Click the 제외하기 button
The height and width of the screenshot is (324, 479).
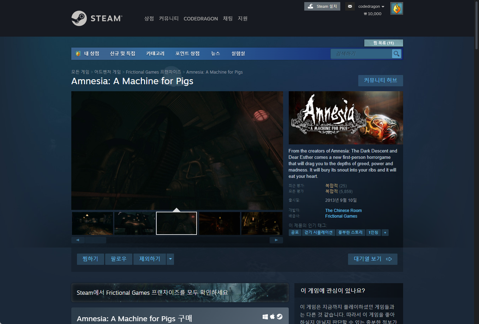[150, 259]
